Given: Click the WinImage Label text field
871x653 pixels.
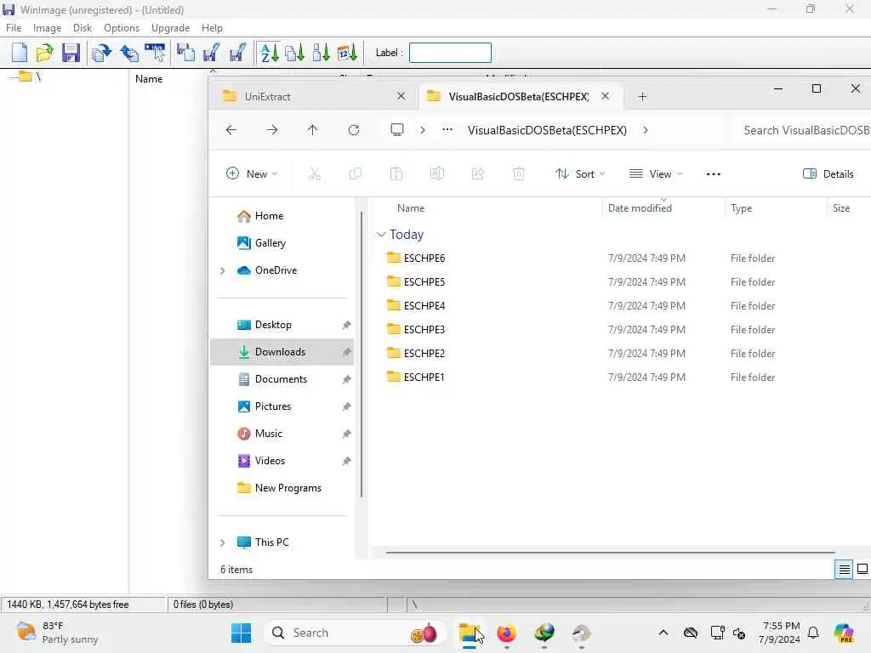Looking at the screenshot, I should click(x=450, y=53).
